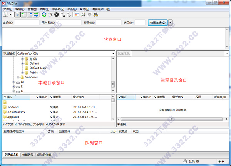Click the activity indicator lights
Screen dimensions: 231x166
[221, 161]
